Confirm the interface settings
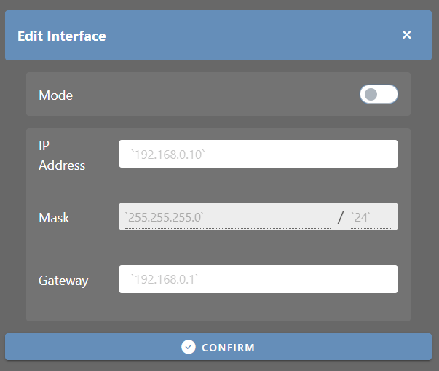The width and height of the screenshot is (439, 371). pyautogui.click(x=218, y=347)
